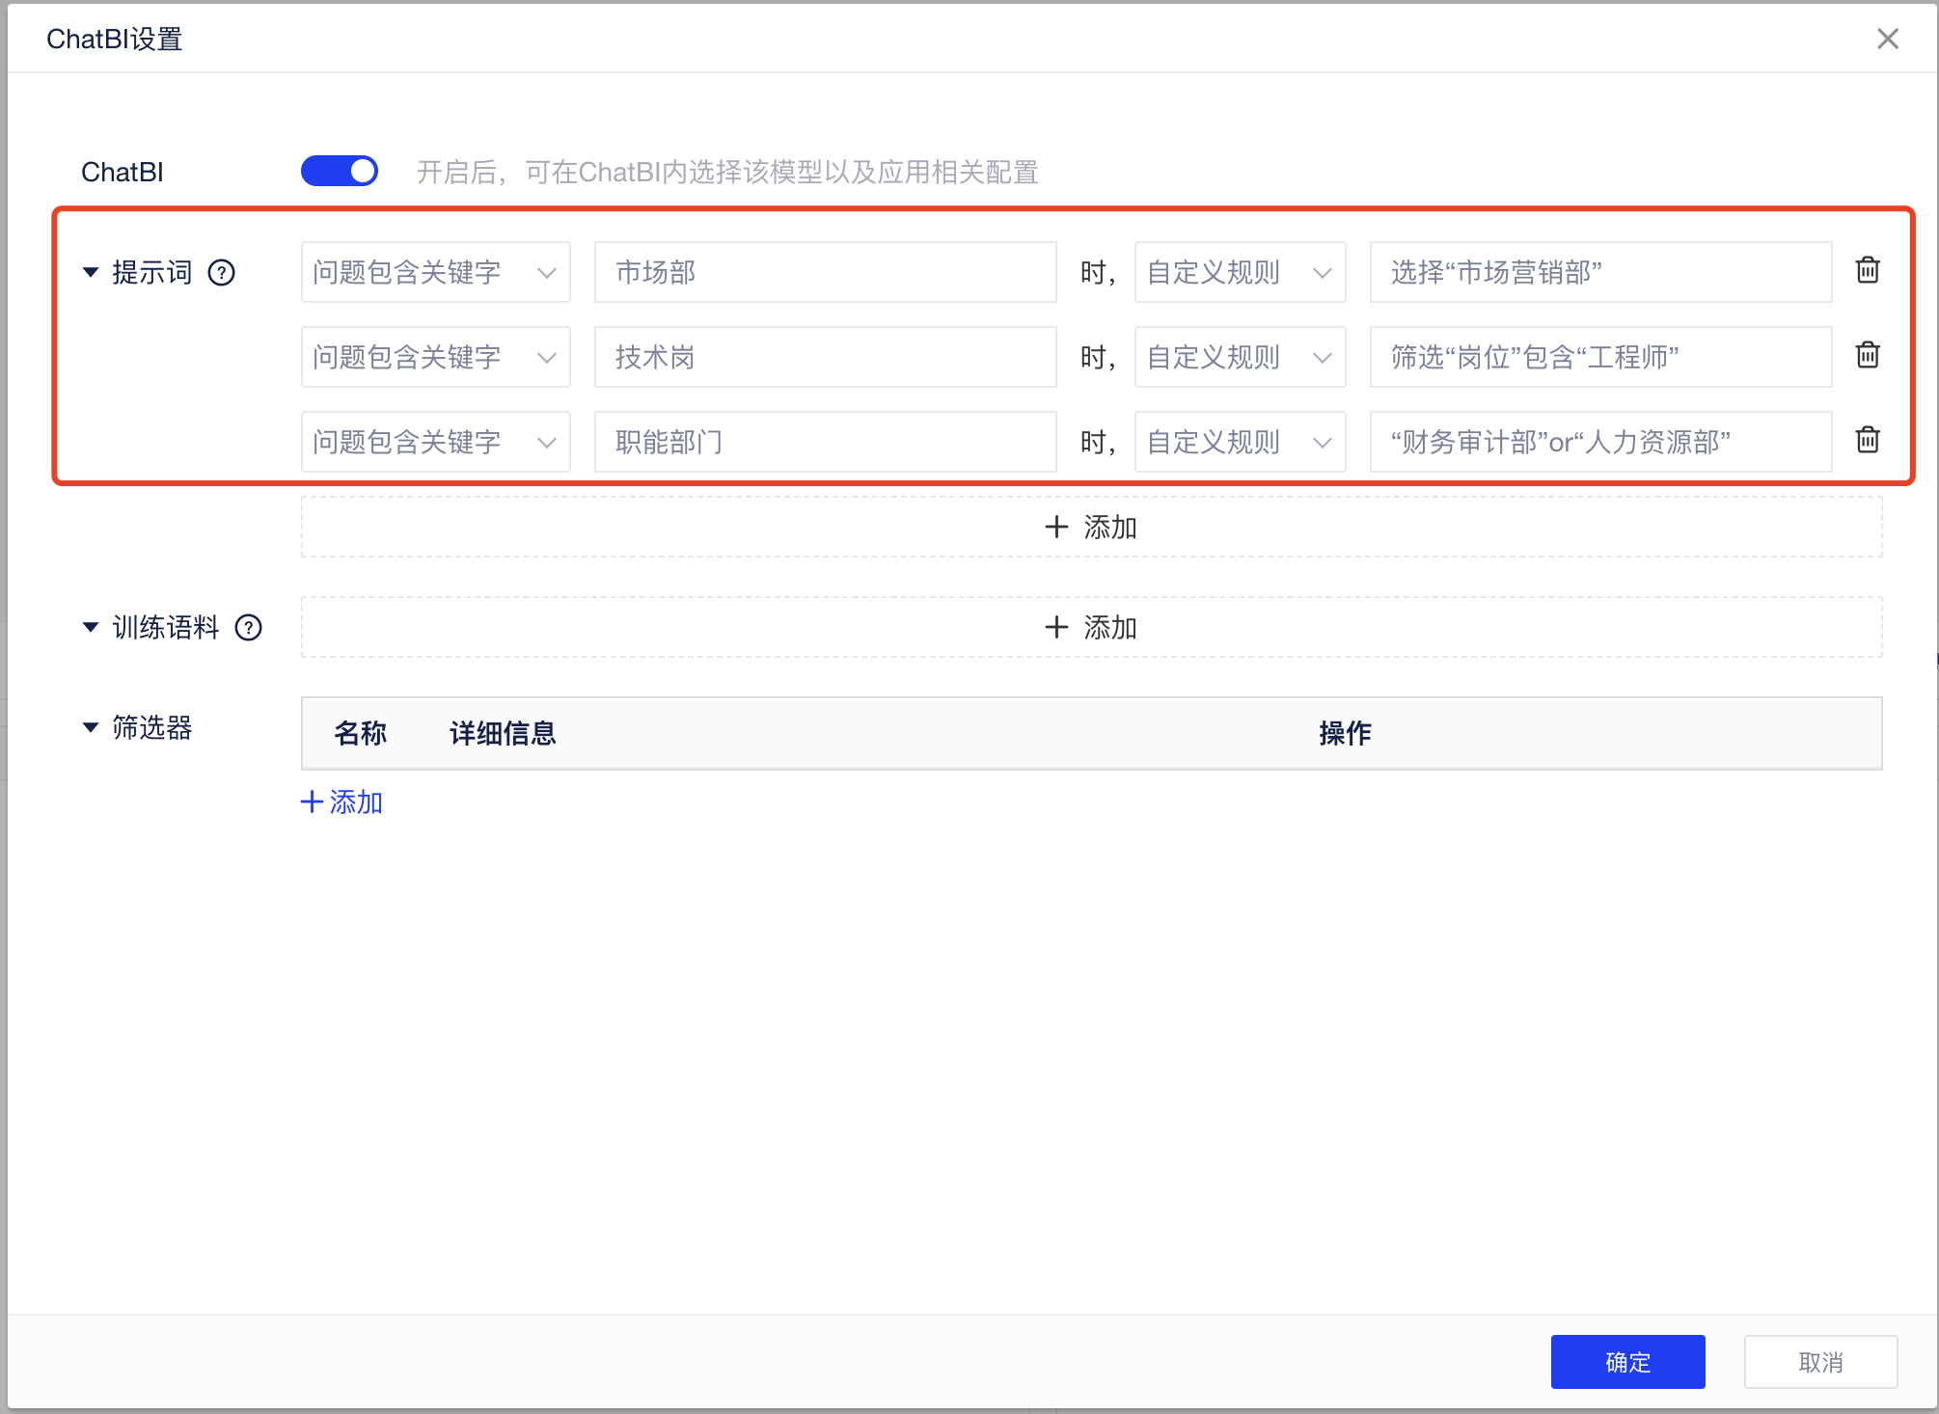Add a new prompt rule row
Image resolution: width=1939 pixels, height=1414 pixels.
pyautogui.click(x=1091, y=528)
